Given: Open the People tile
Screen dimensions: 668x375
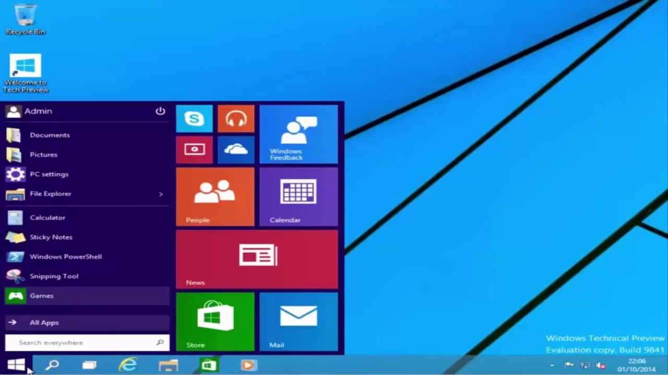Looking at the screenshot, I should coord(215,197).
